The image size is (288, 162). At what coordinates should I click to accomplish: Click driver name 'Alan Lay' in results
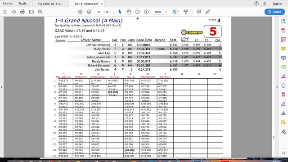pyautogui.click(x=104, y=53)
